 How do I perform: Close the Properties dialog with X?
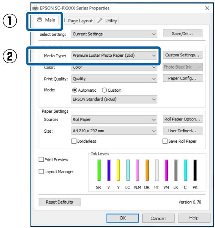pos(207,8)
